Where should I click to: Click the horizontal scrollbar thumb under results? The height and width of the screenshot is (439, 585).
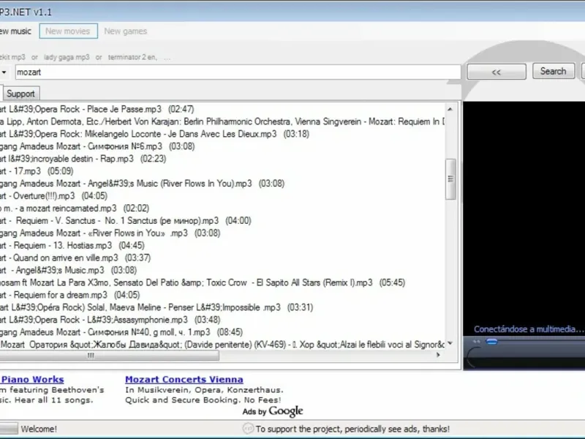coord(108,356)
